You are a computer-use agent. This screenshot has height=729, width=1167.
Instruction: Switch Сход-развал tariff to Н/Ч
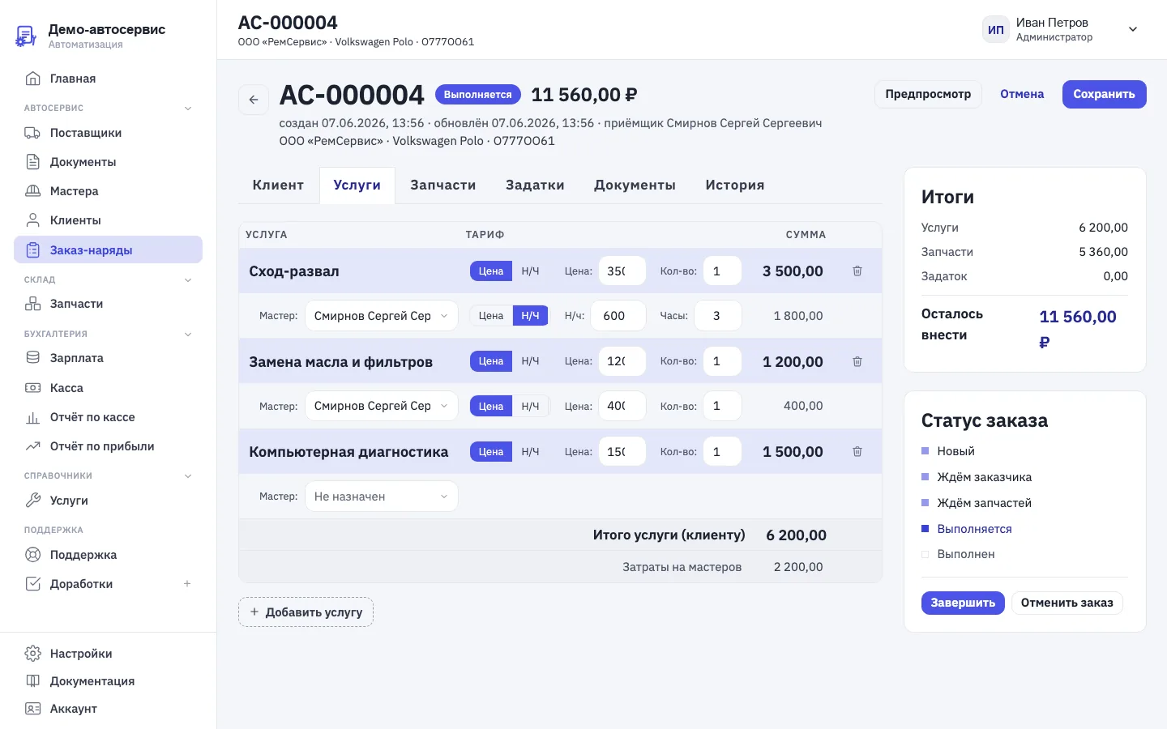tap(531, 271)
